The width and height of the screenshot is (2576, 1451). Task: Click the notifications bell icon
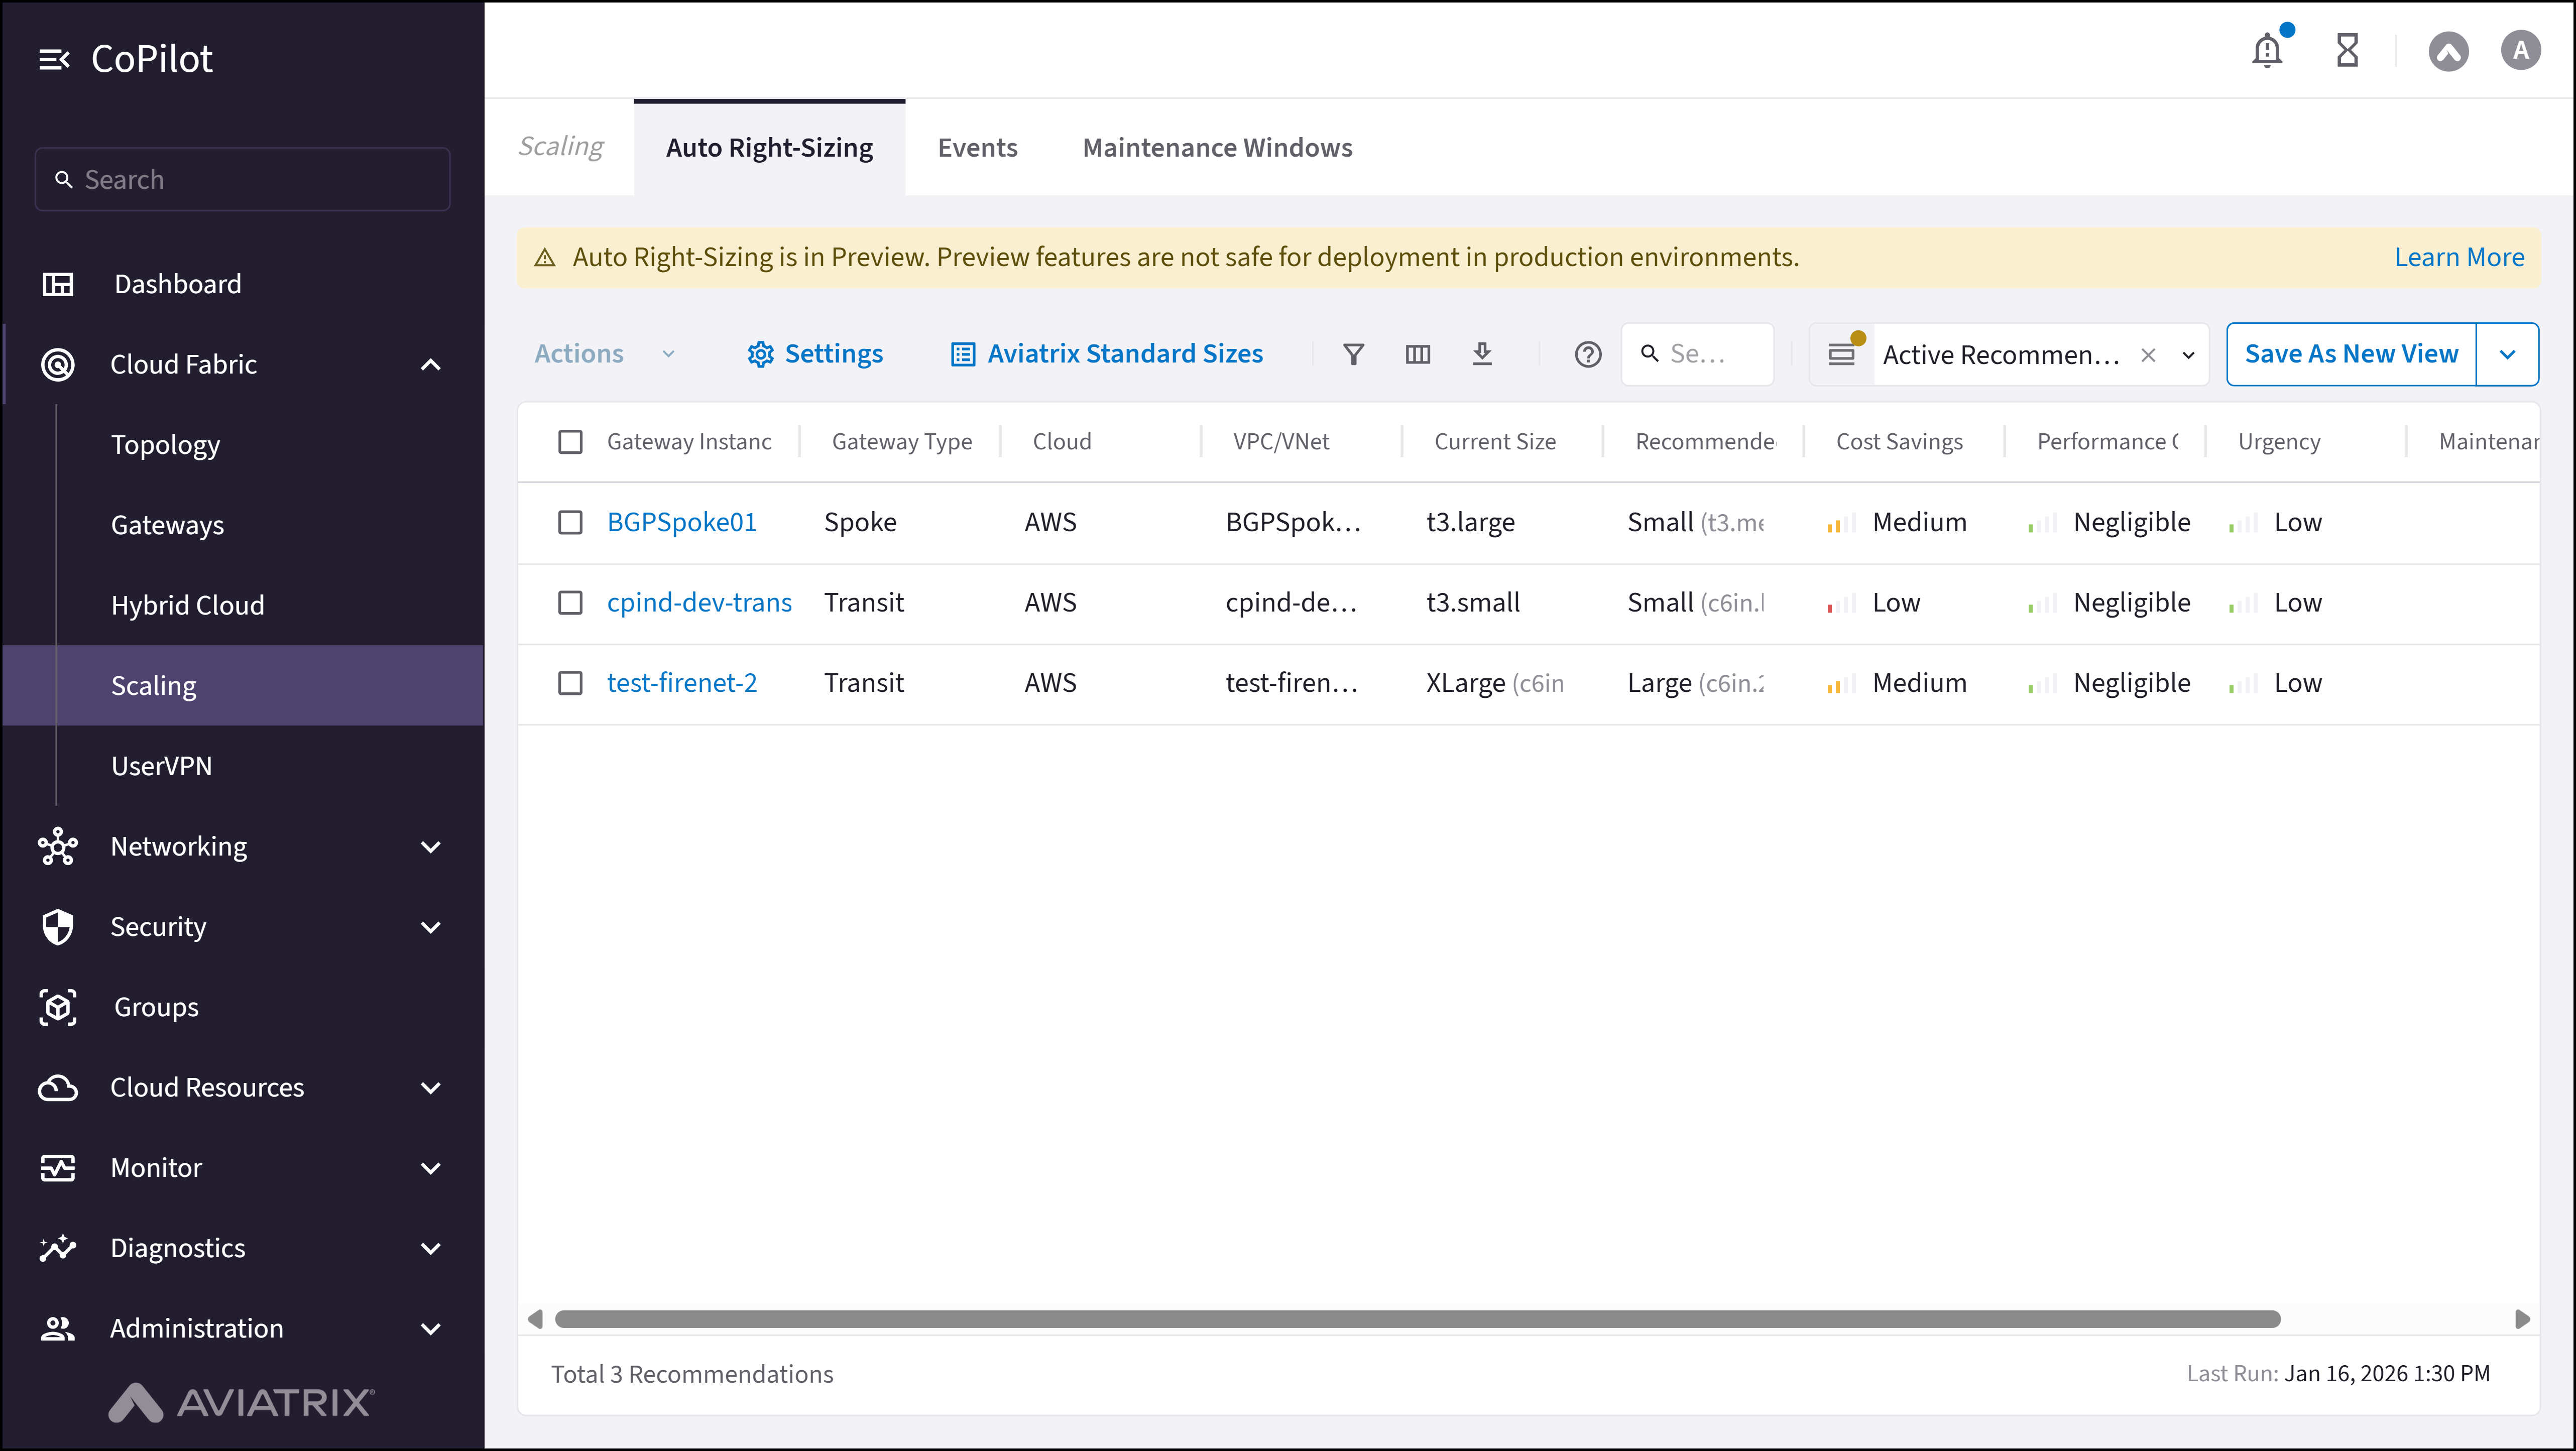point(2267,50)
